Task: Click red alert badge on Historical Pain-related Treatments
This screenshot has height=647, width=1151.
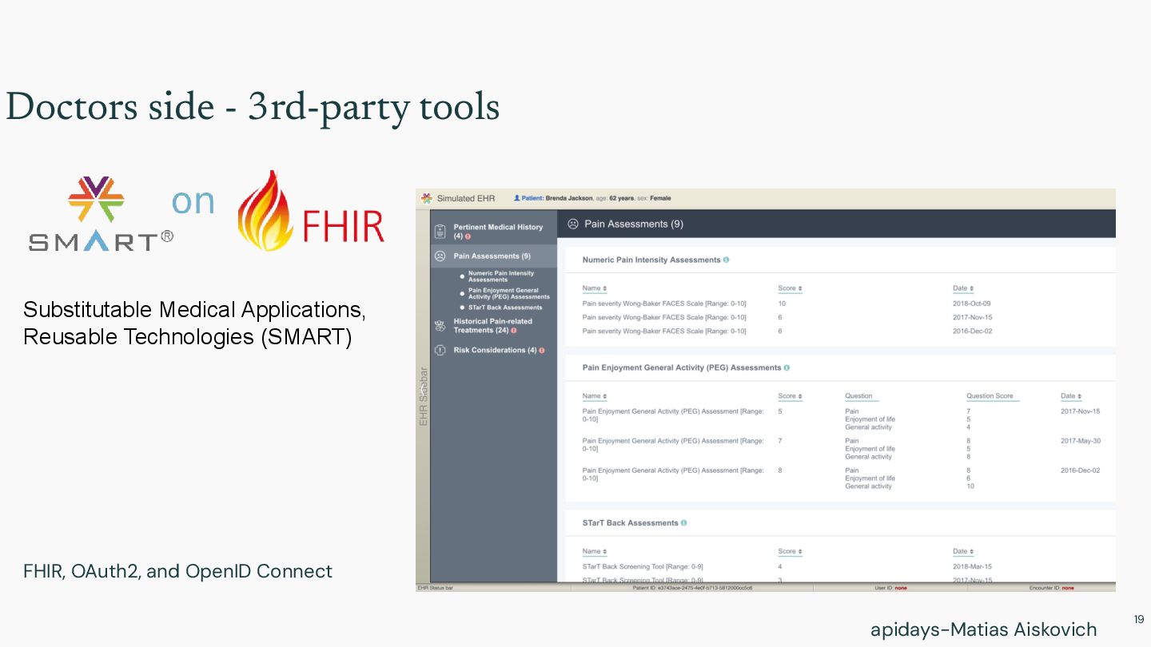Action: click(513, 330)
